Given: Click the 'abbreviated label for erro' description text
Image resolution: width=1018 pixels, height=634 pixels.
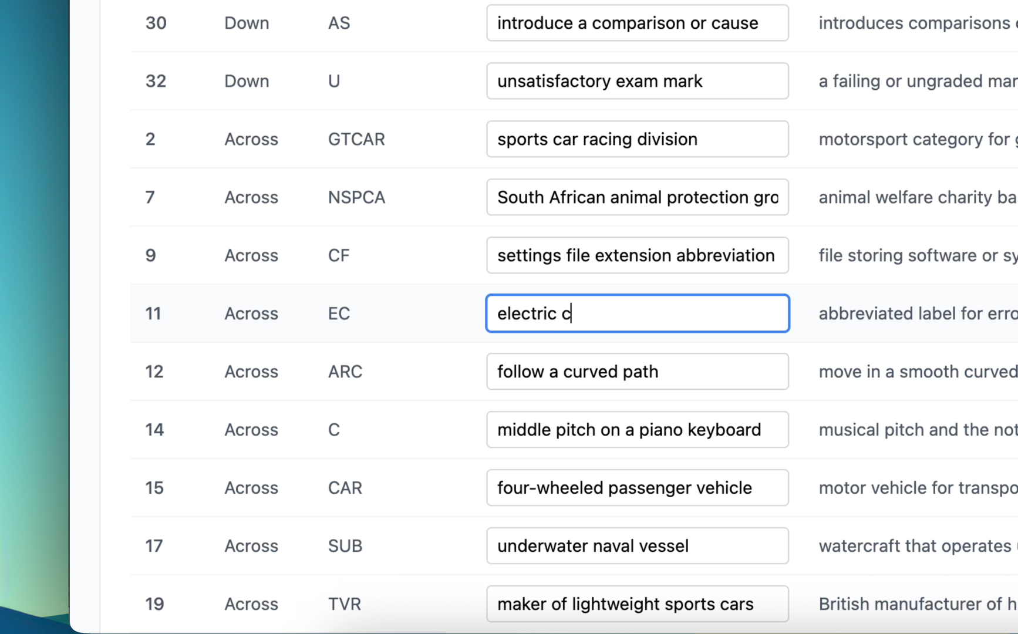Looking at the screenshot, I should click(918, 313).
